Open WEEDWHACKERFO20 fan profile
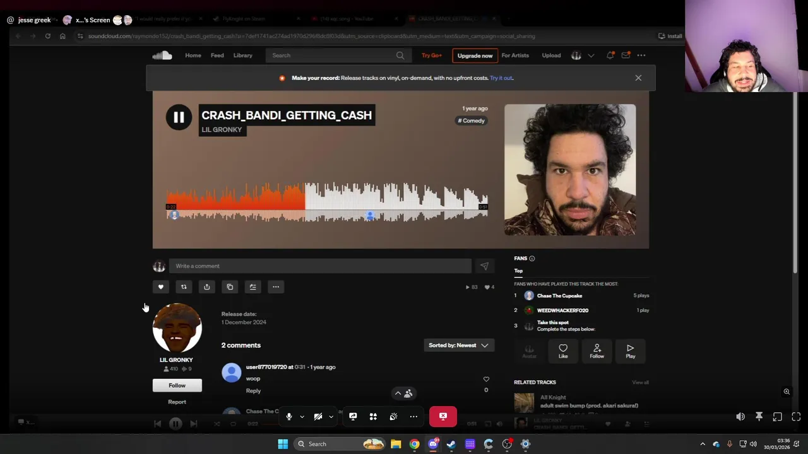 pyautogui.click(x=562, y=310)
